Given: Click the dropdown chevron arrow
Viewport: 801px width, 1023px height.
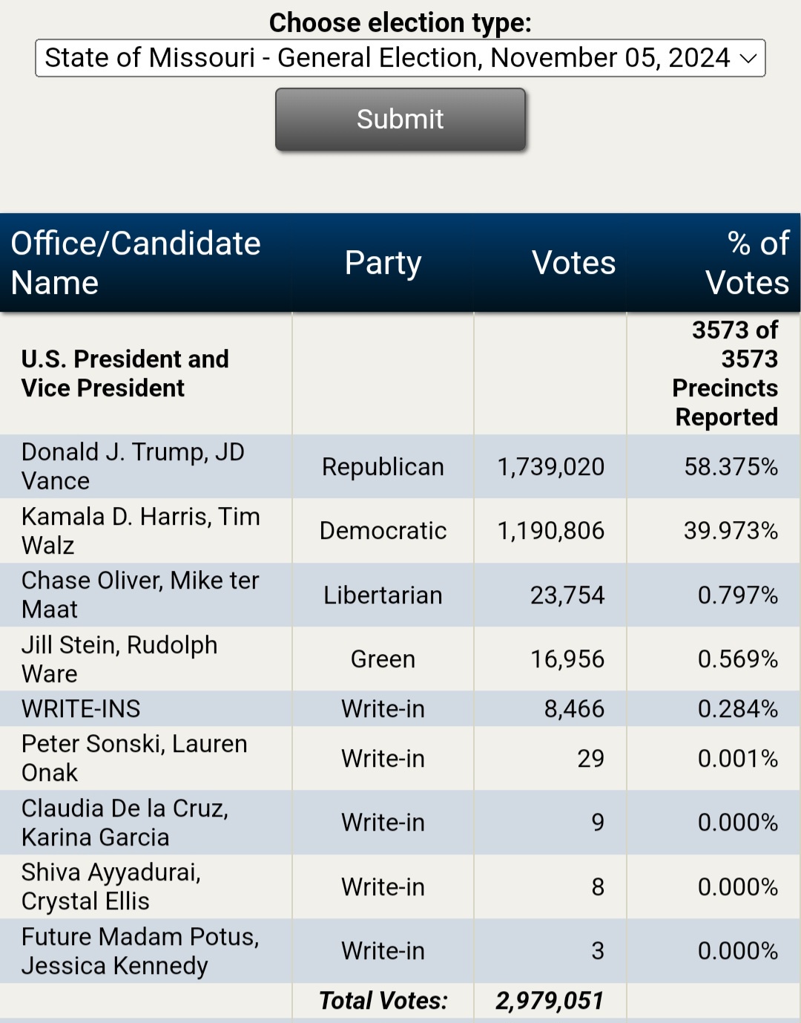Looking at the screenshot, I should pyautogui.click(x=748, y=59).
